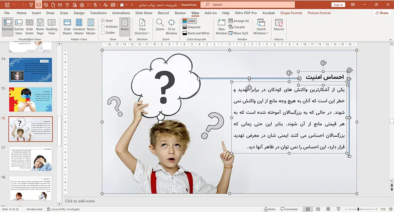Select slide 17 thumbnail

31,159
